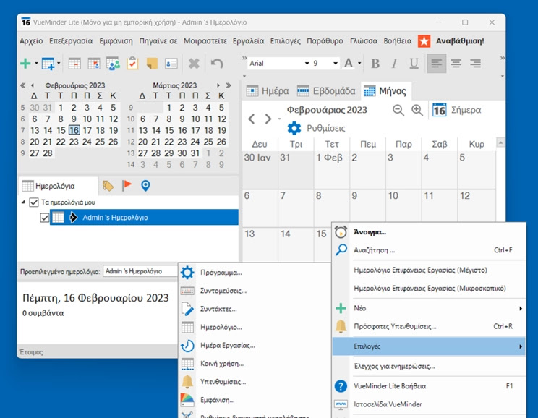Open Προεπιλεγμένο ημερολόγιο combo box
538x418 pixels.
coord(140,271)
